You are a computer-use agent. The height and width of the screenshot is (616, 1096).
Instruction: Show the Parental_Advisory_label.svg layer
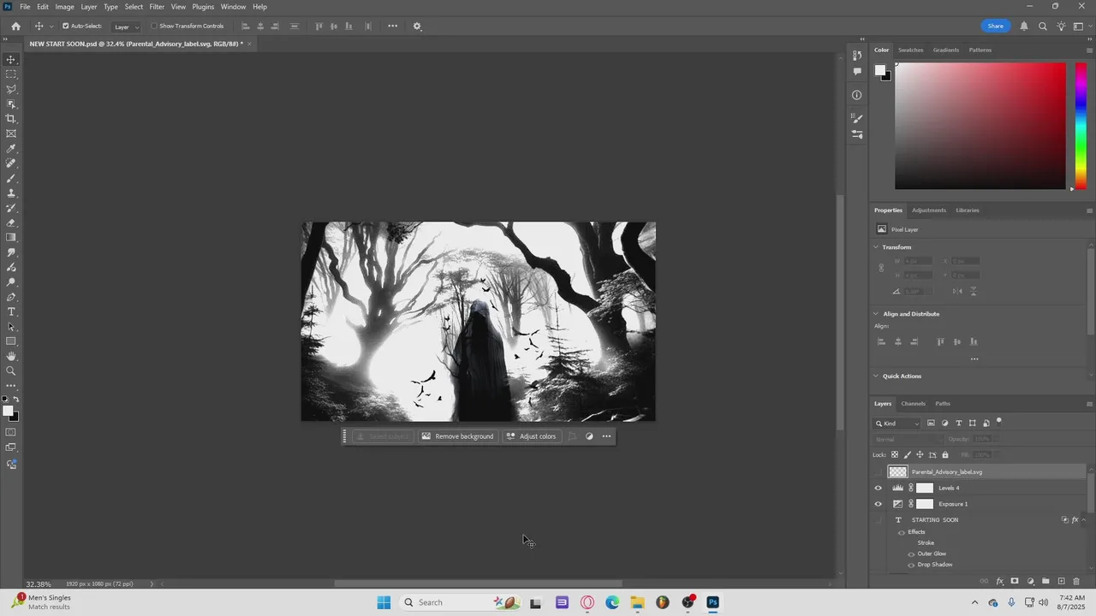click(878, 471)
